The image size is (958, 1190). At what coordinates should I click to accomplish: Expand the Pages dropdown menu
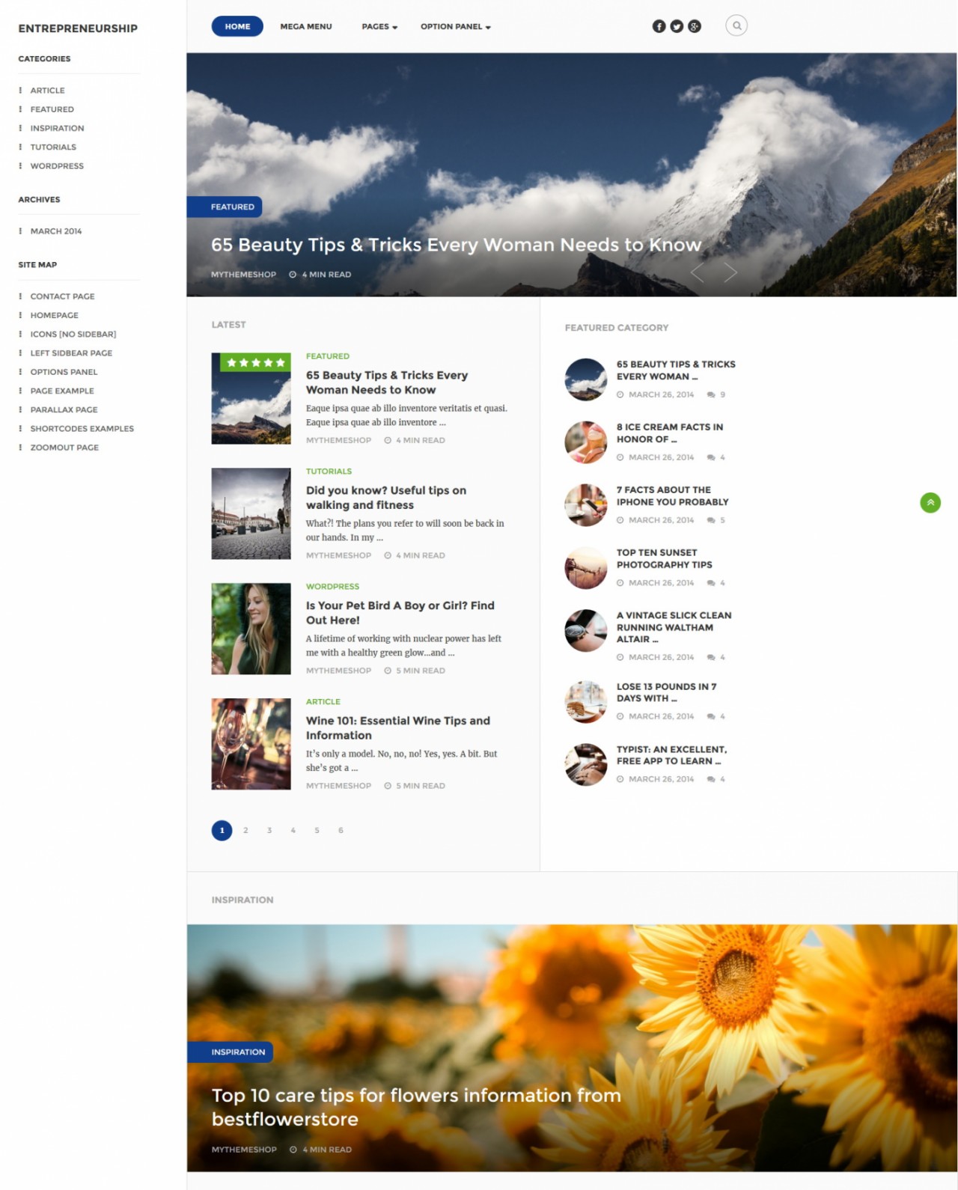coord(379,26)
